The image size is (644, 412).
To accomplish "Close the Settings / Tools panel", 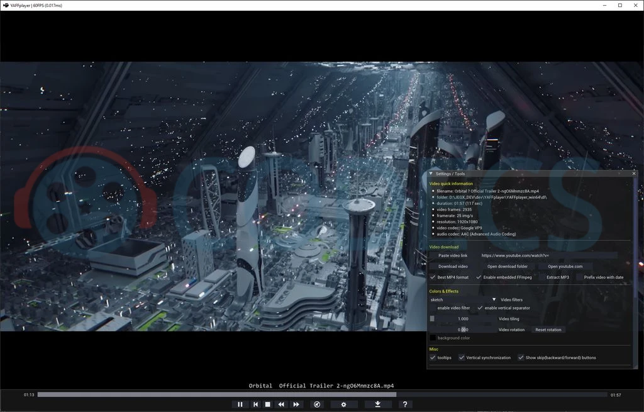I will tap(634, 174).
